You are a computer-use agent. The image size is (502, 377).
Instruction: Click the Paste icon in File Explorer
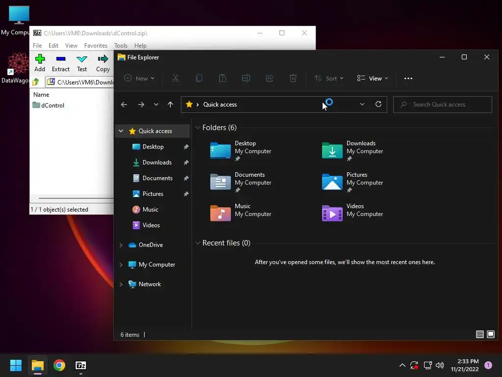[222, 78]
